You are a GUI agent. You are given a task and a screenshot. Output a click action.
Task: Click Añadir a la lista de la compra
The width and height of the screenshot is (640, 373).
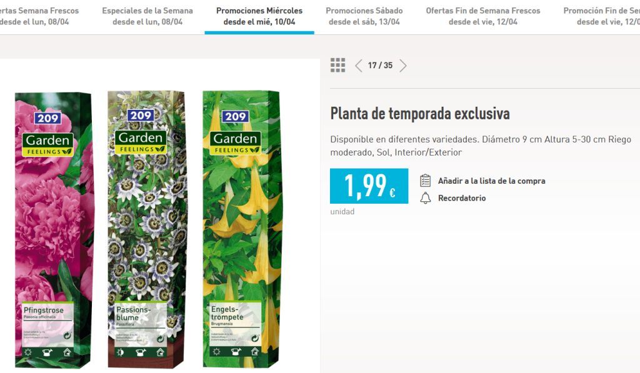(491, 181)
